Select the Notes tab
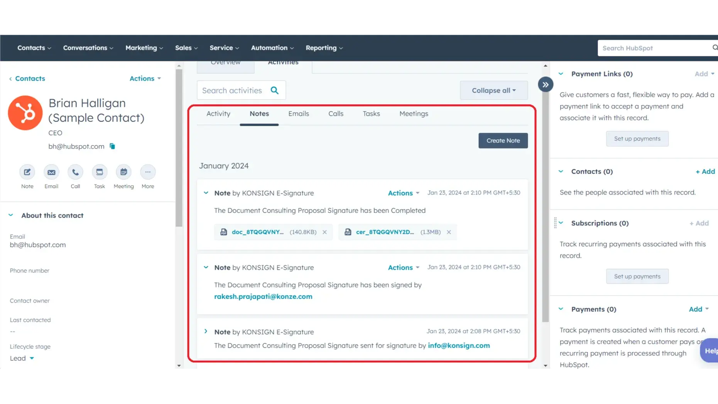The image size is (718, 404). [259, 114]
